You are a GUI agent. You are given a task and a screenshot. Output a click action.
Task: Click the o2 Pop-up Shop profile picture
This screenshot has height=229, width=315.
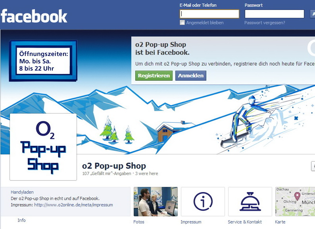(x=43, y=147)
